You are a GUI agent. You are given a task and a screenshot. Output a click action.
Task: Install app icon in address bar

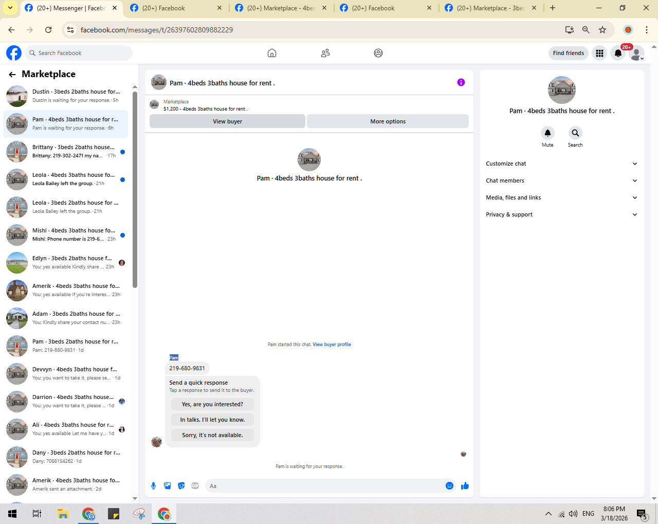570,30
